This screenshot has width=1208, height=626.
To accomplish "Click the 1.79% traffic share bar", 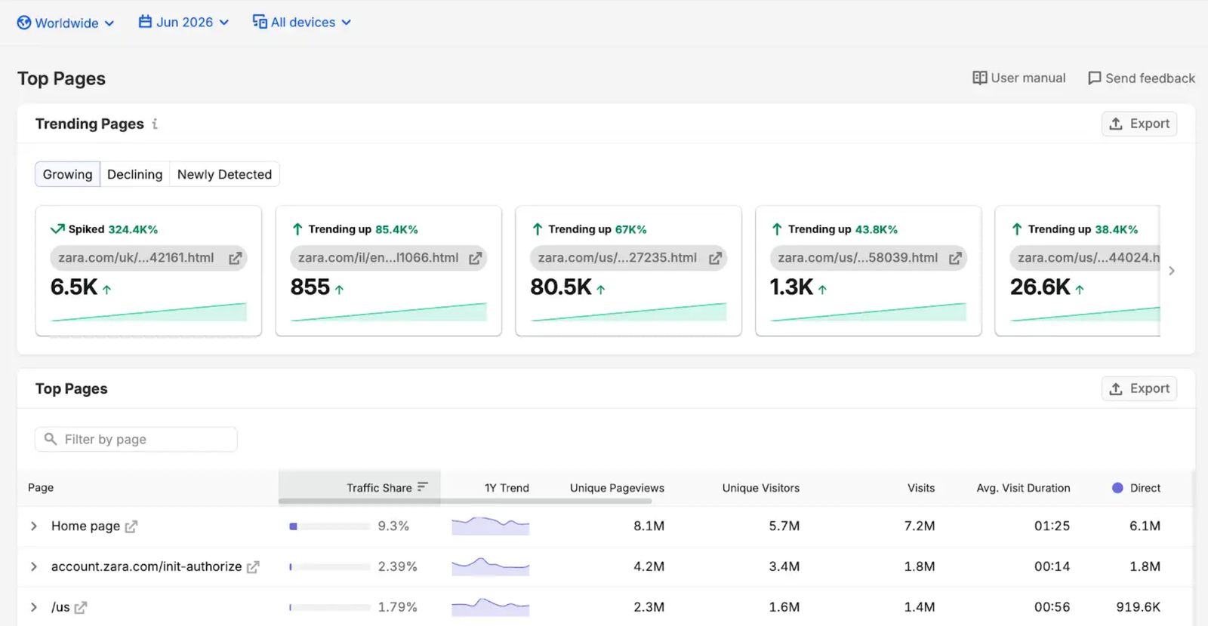I will click(x=330, y=608).
